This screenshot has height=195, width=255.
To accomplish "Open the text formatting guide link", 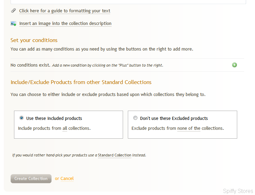I will (65, 11).
